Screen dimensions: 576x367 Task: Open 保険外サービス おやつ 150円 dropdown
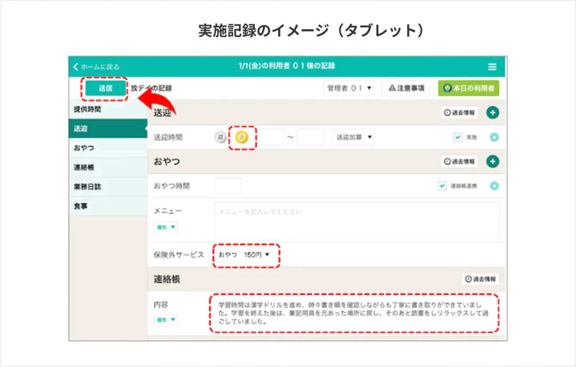245,255
